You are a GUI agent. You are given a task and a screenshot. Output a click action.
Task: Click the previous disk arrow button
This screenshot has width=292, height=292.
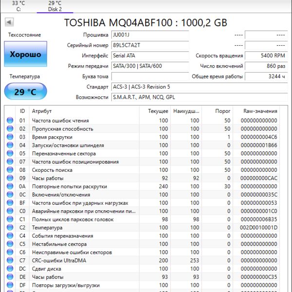click(9, 22)
